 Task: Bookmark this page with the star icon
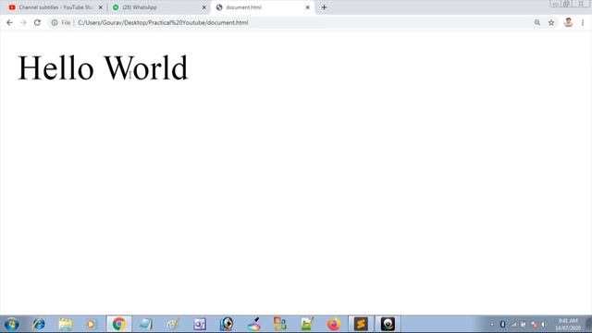(551, 22)
